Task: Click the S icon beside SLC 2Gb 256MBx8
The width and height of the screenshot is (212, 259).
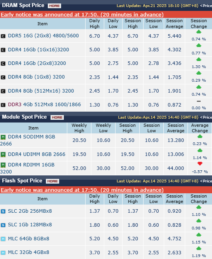Action: 3,211
